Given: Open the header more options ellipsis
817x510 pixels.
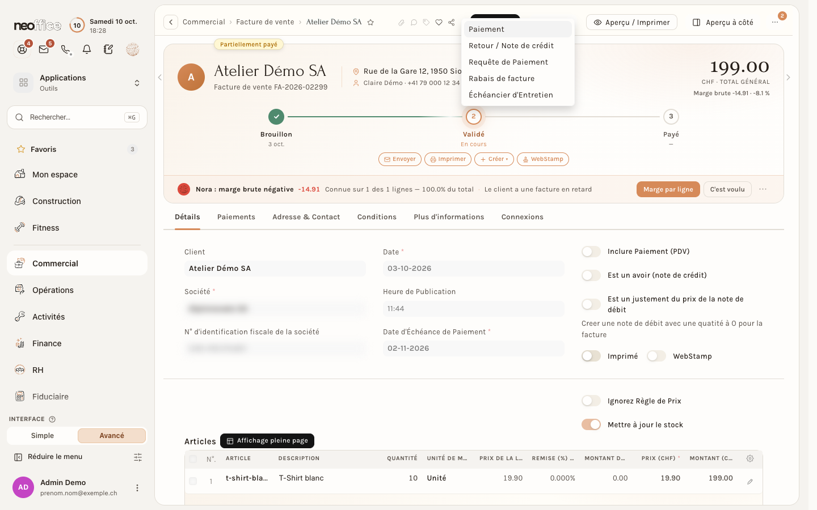Looking at the screenshot, I should tap(775, 22).
